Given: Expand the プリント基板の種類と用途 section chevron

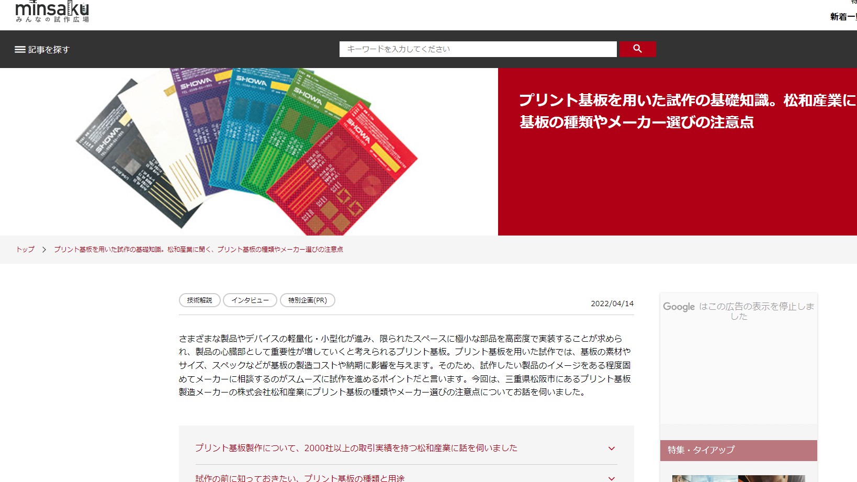Looking at the screenshot, I should (x=611, y=478).
